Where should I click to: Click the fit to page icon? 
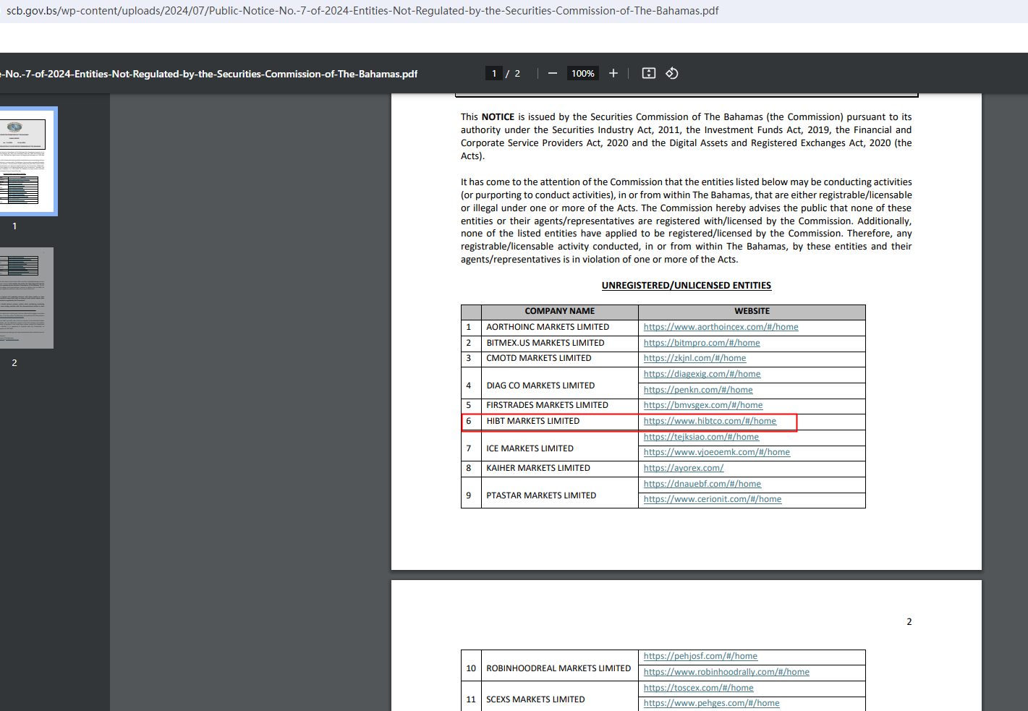tap(649, 73)
